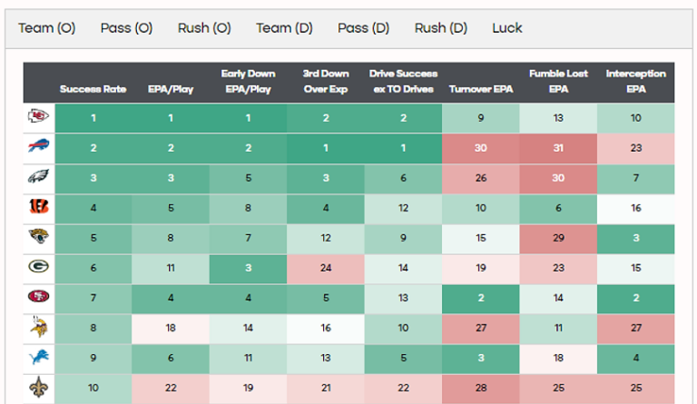The image size is (697, 404).
Task: Sort by the Success Rate column header
Action: click(x=93, y=89)
